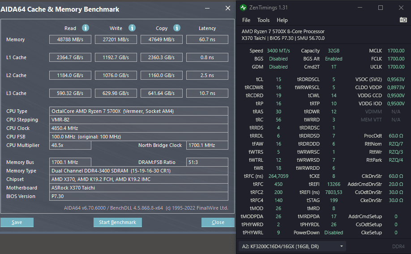Click the Save button
The height and width of the screenshot is (254, 411).
coord(17,222)
